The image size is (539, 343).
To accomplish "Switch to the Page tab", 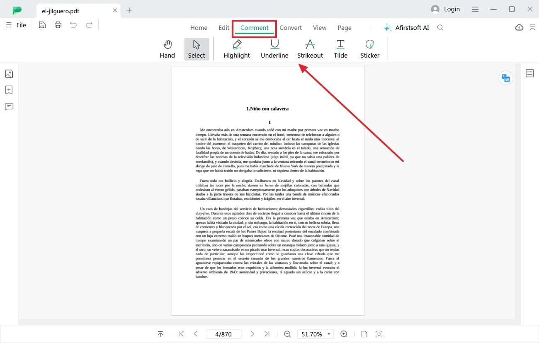I will [345, 28].
